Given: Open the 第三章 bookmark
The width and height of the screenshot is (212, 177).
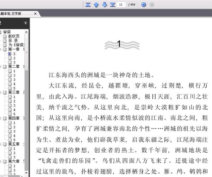Looking at the screenshot, I should pyautogui.click(x=14, y=92).
